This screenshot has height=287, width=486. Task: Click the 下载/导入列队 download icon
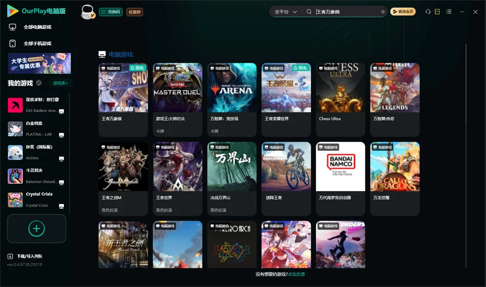(10, 256)
